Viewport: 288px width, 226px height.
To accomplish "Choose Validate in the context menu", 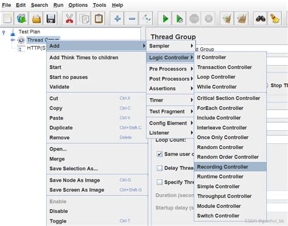I will pos(60,87).
